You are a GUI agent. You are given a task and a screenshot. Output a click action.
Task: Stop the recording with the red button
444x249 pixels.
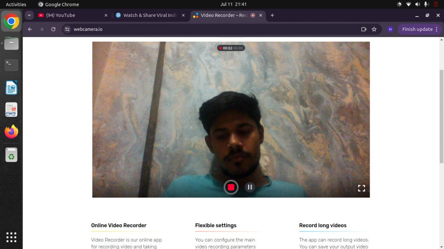click(231, 187)
